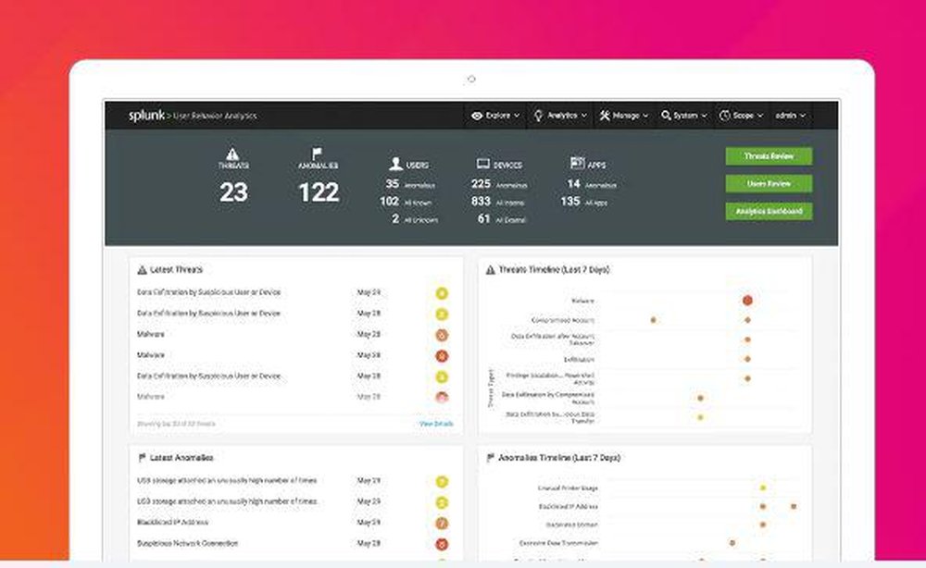Click the User Behavior Analytics breadcrumb text
The height and width of the screenshot is (568, 926).
point(215,117)
